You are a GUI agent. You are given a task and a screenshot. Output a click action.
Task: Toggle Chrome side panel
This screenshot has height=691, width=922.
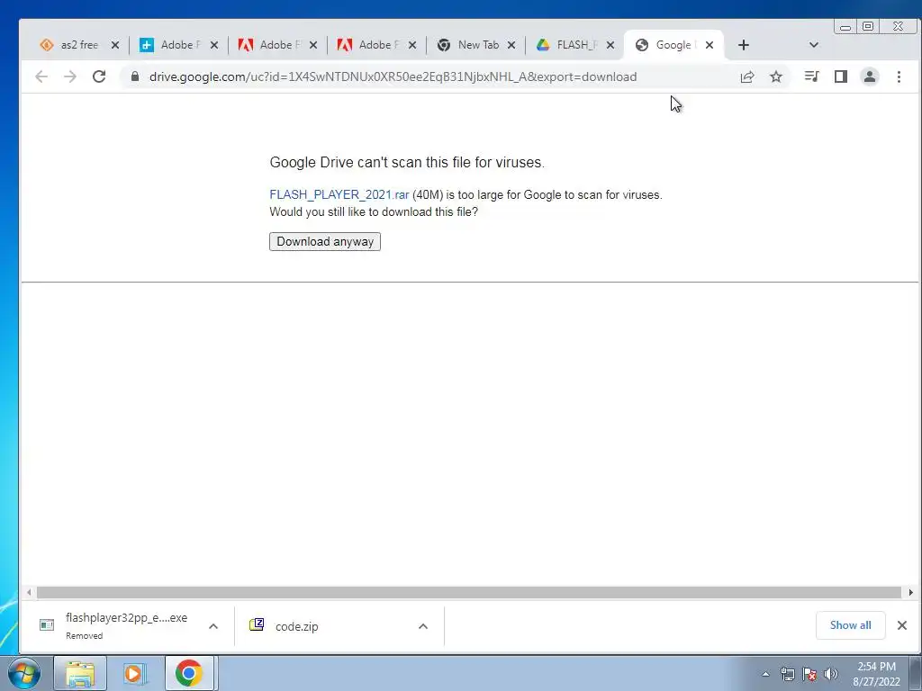841,76
